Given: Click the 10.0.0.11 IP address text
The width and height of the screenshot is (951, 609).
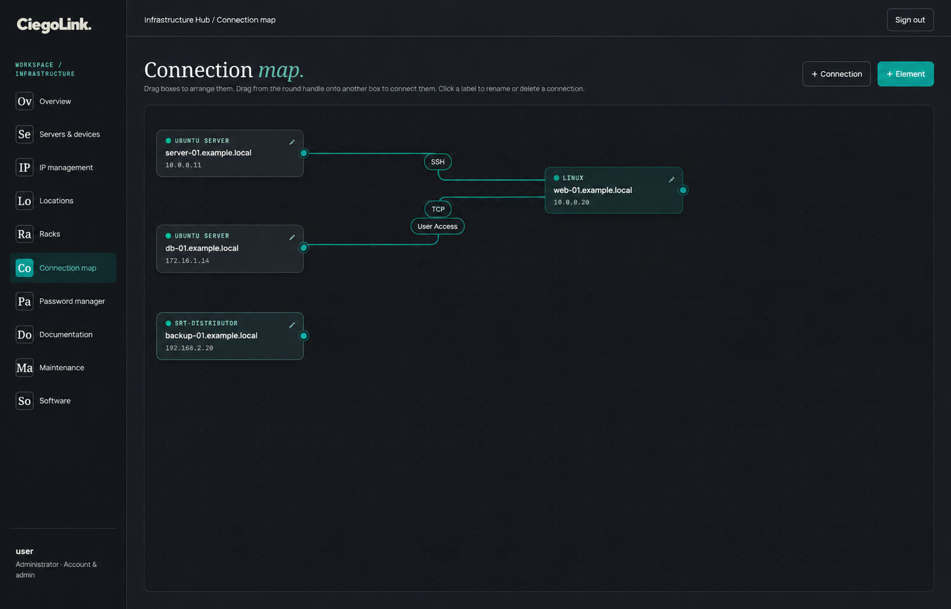Looking at the screenshot, I should tap(183, 165).
